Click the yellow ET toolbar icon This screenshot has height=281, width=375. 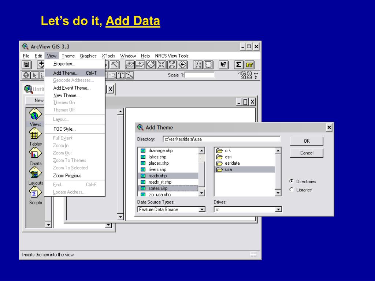point(249,65)
